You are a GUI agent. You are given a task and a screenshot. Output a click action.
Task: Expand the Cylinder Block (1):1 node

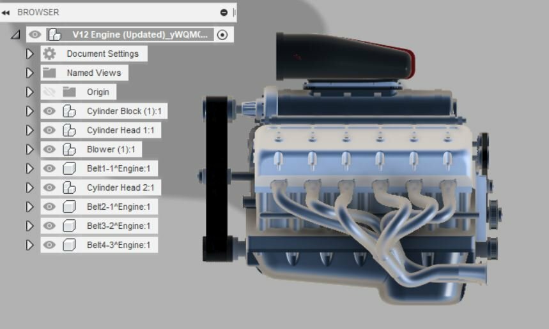click(30, 112)
